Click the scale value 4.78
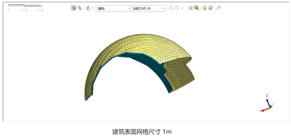The width and height of the screenshot is (291, 137). (25, 11)
